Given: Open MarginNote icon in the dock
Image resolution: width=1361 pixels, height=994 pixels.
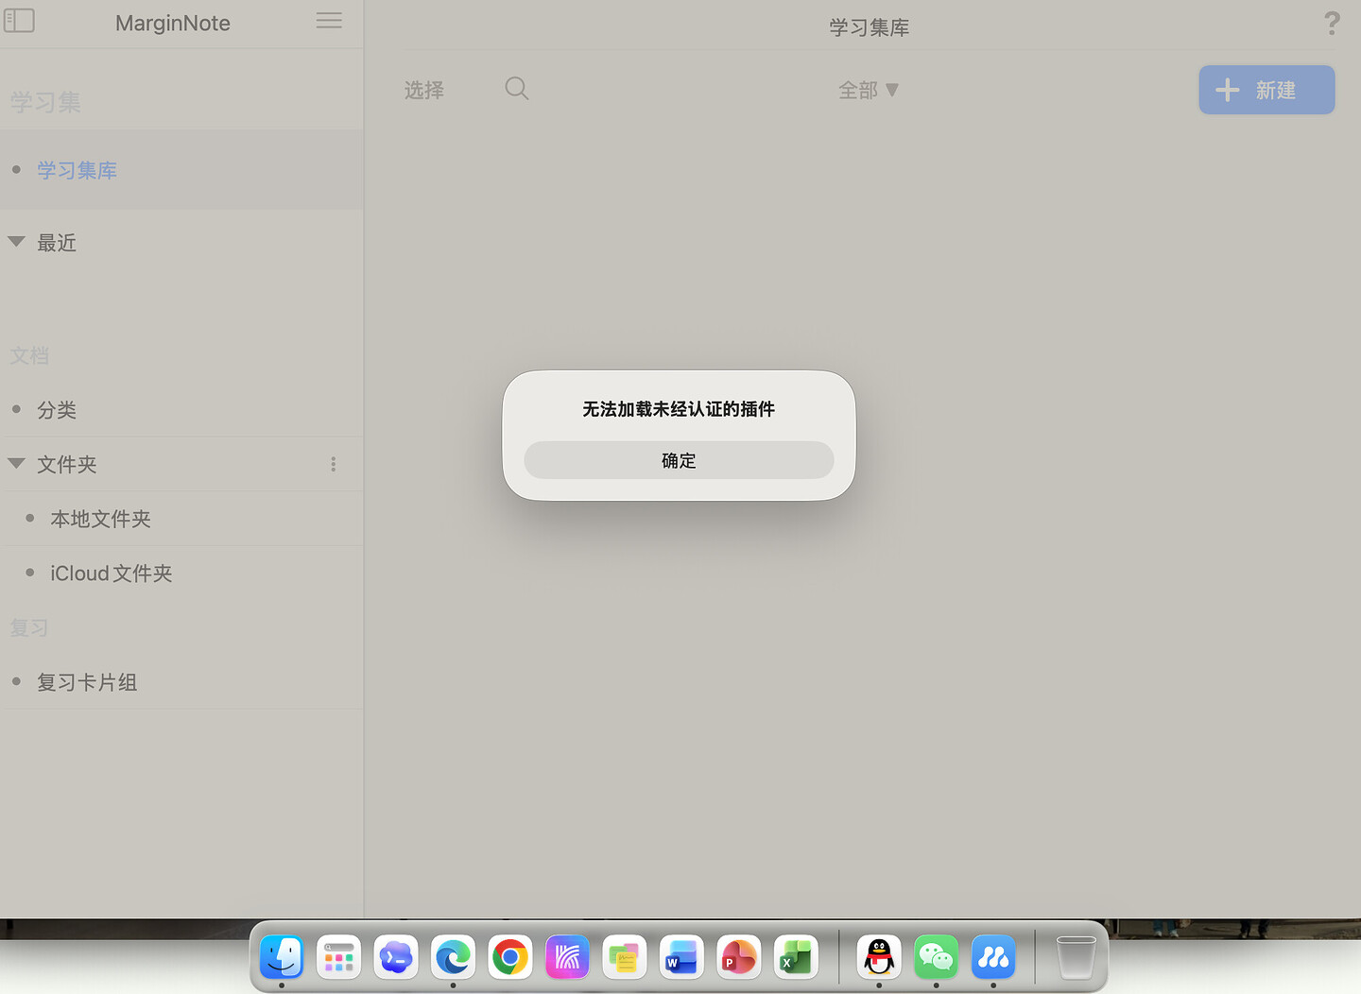Looking at the screenshot, I should coord(993,957).
